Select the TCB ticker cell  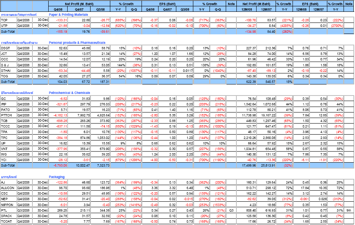pos(9,121)
